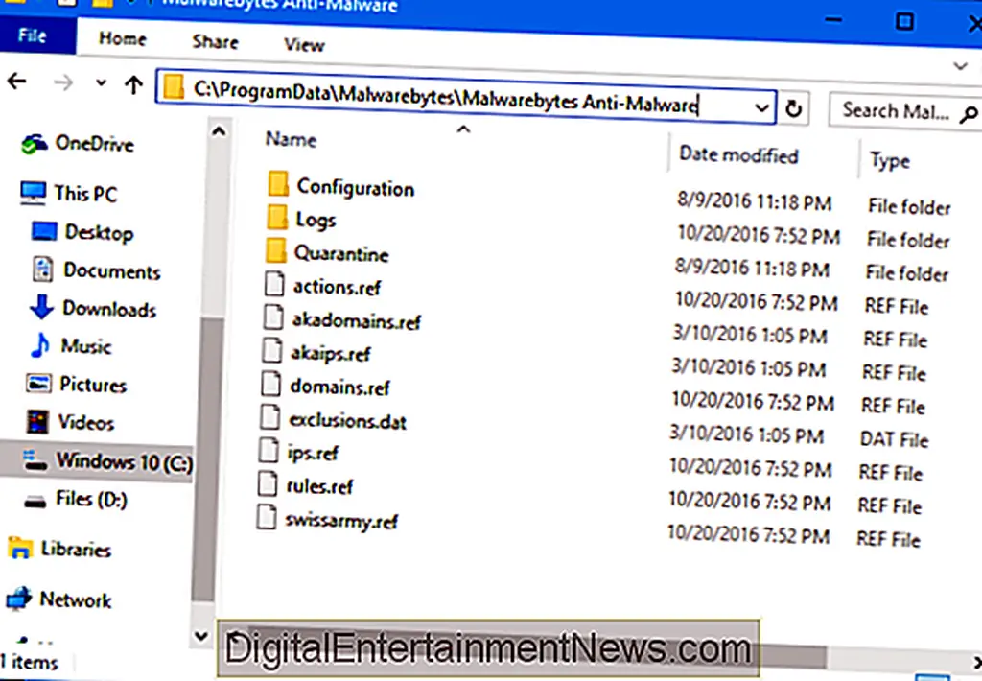Click the Music note icon

pyautogui.click(x=40, y=345)
